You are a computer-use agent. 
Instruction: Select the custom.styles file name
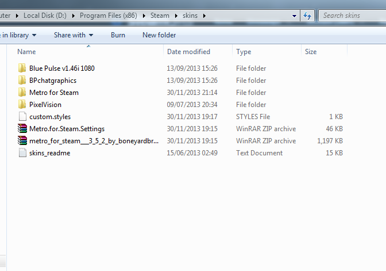pyautogui.click(x=50, y=117)
